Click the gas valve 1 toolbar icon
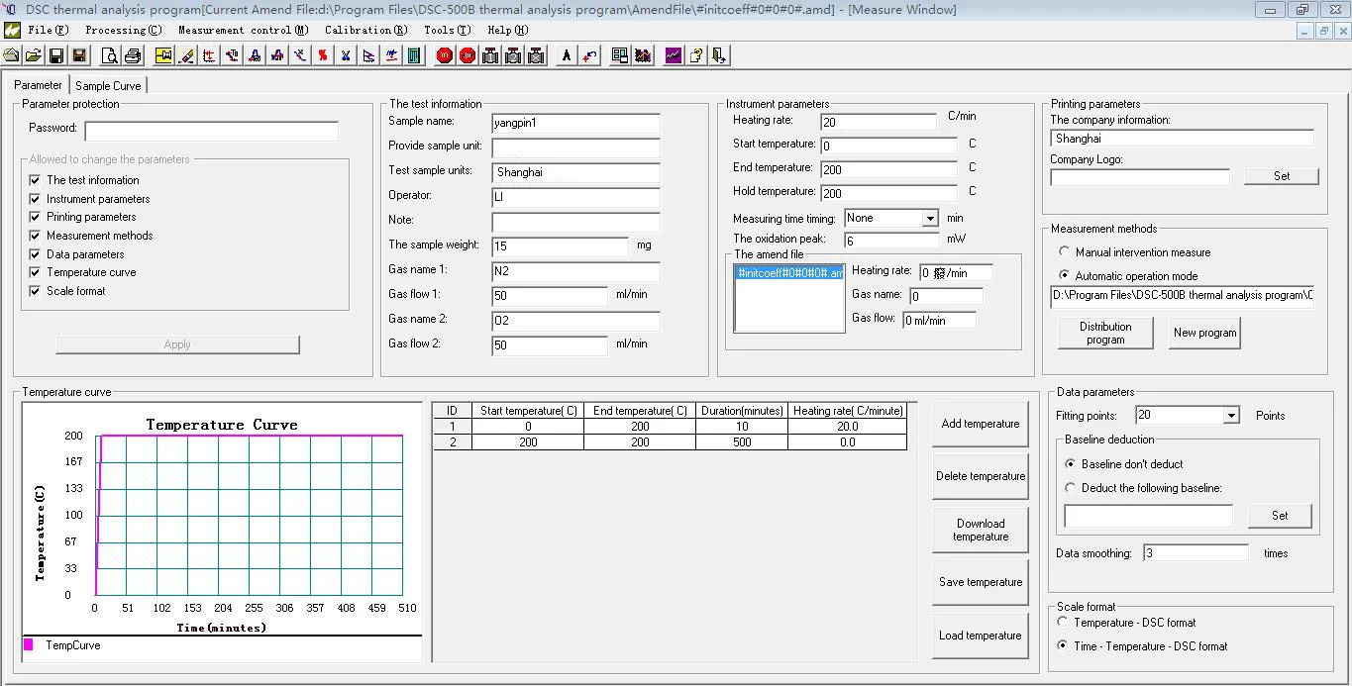 490,56
